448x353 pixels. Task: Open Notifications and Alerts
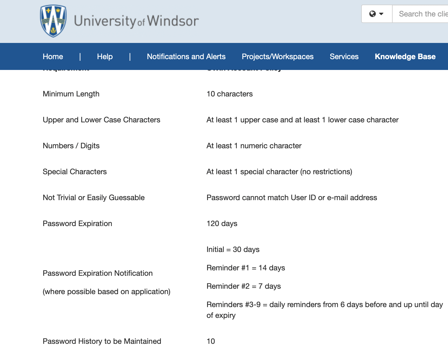(186, 56)
